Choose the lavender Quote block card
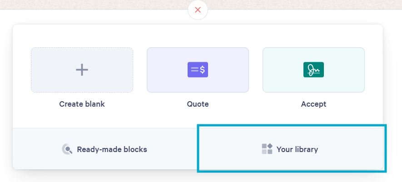 (x=198, y=70)
